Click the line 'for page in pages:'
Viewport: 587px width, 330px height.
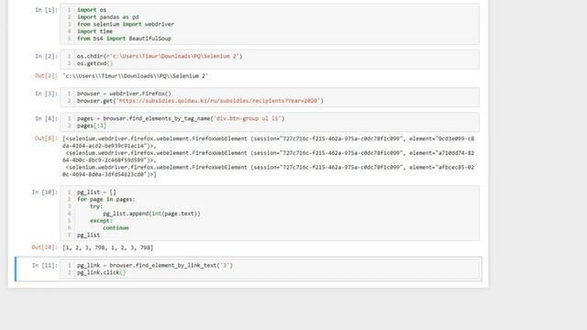[x=106, y=200]
